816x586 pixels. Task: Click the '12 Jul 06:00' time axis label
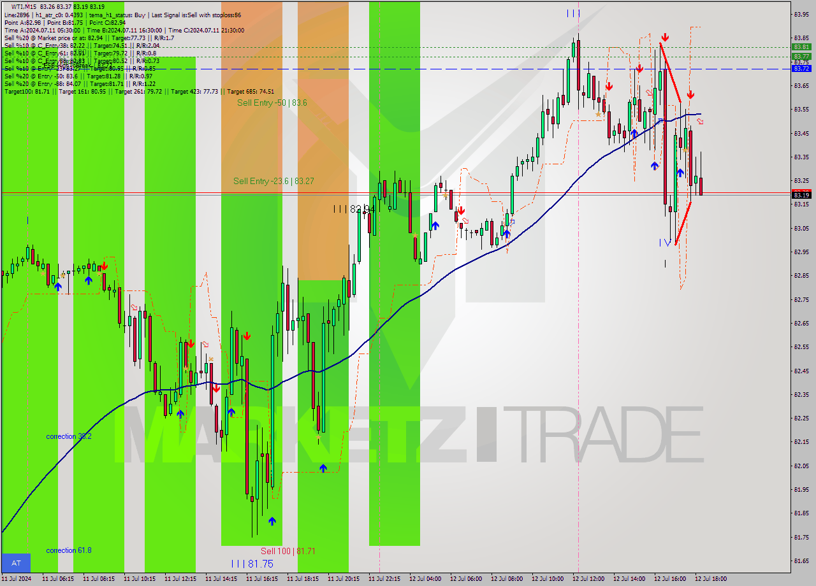pyautogui.click(x=466, y=579)
